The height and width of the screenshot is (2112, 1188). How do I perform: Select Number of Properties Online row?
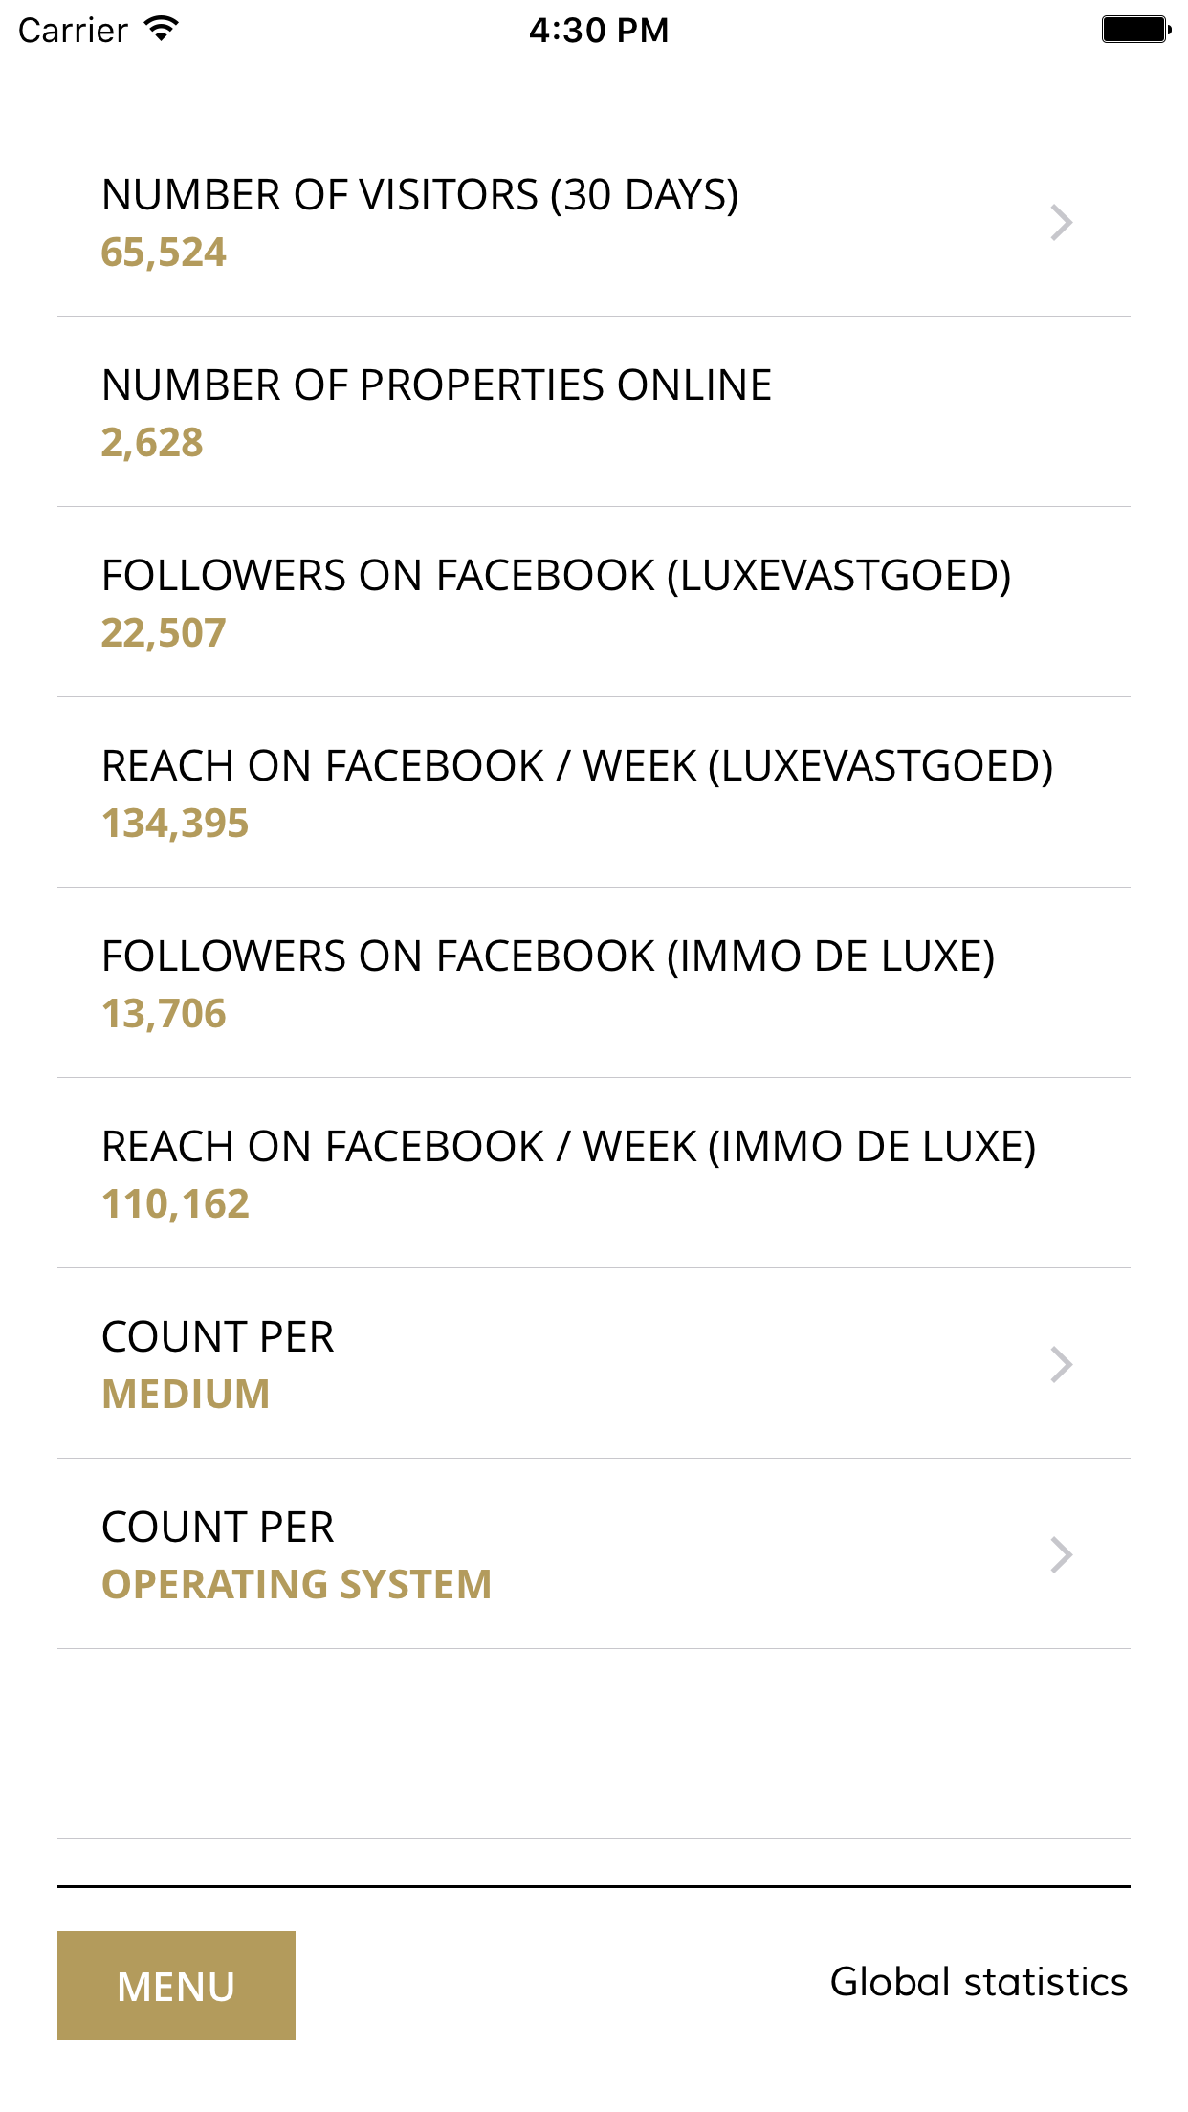[594, 412]
